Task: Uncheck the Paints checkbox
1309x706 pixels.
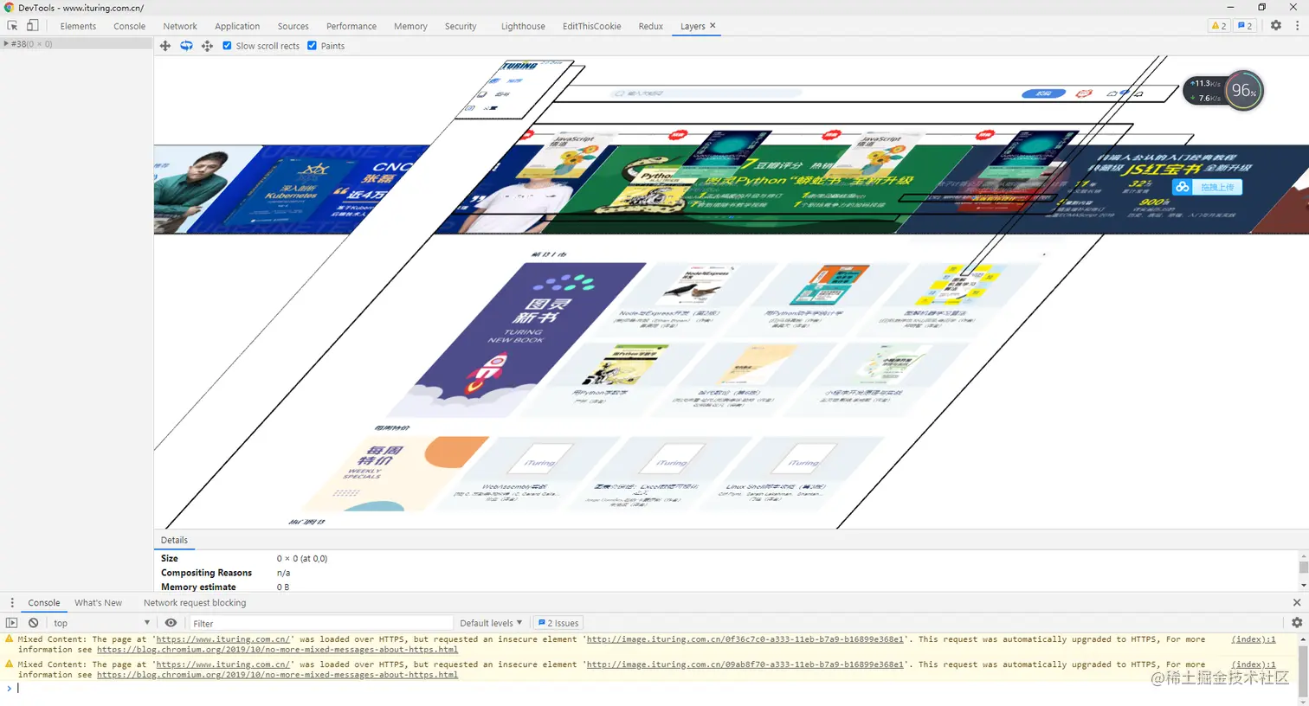Action: [x=312, y=46]
